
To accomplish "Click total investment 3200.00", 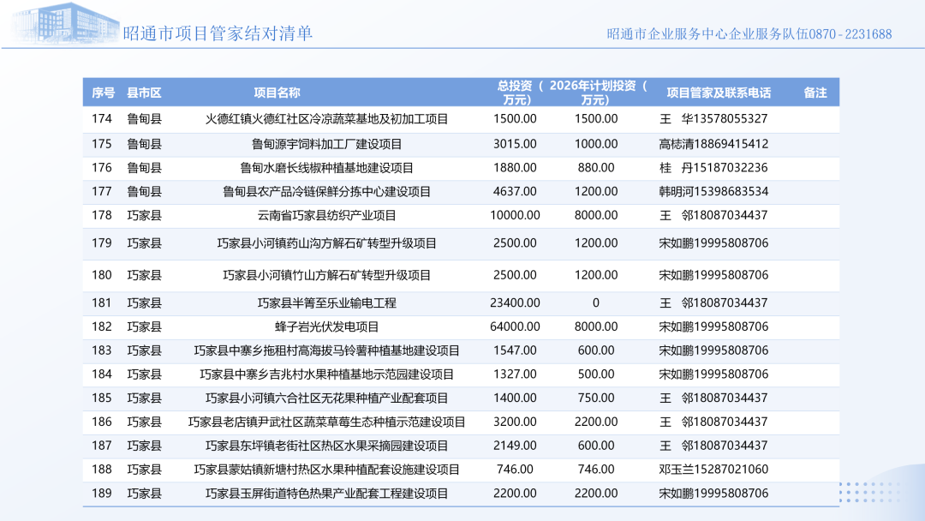I will (515, 422).
